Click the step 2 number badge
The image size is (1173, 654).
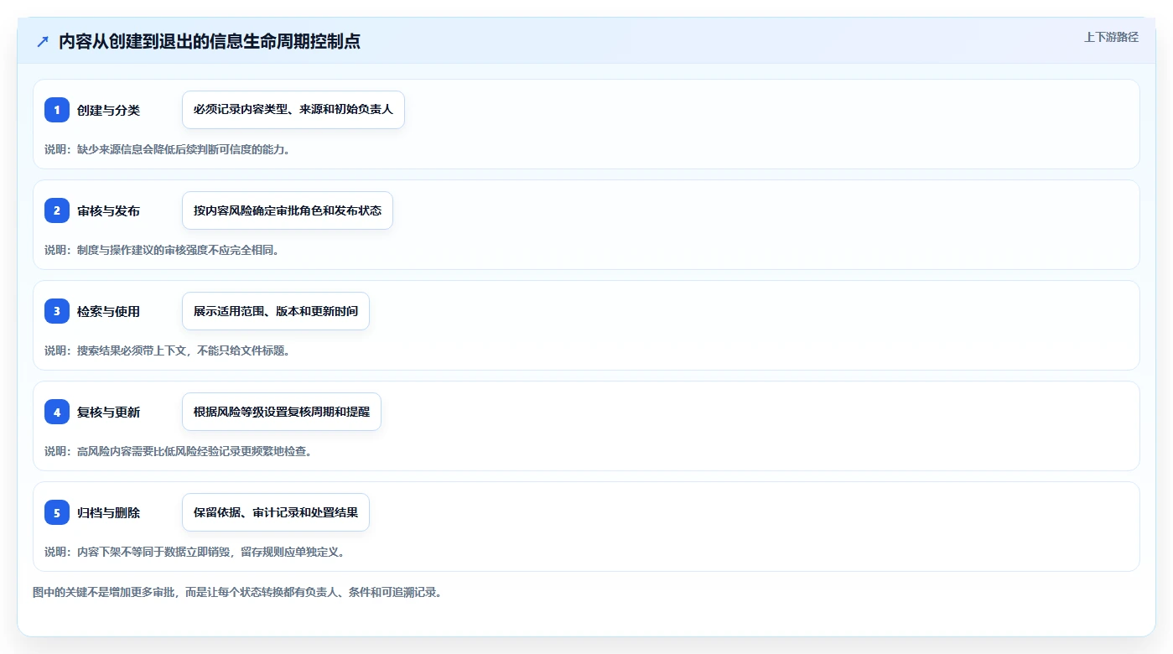point(57,210)
